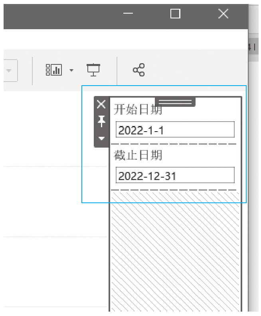This screenshot has width=261, height=316.
Task: Open the panel's downward arrow options menu
Action: (x=101, y=138)
